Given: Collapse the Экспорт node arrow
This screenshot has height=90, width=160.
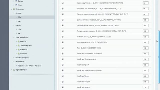Looking at the screenshot, I should [x=14, y=13].
